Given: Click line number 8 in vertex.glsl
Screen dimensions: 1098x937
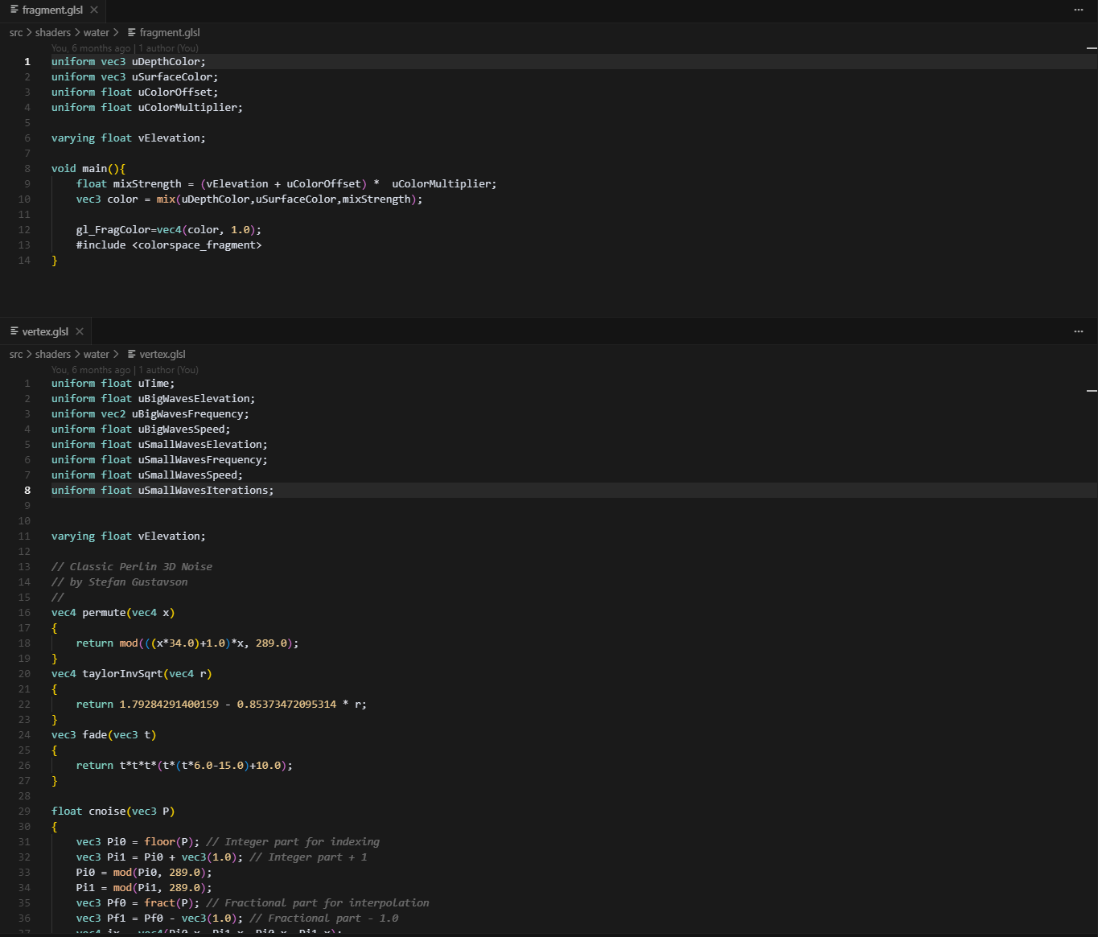Looking at the screenshot, I should coord(27,491).
